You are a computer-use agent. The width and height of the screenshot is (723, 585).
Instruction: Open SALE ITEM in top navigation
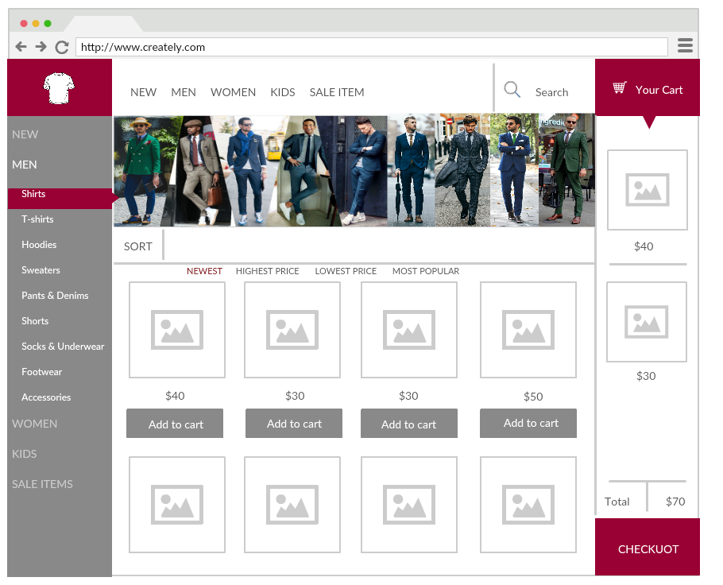tap(337, 92)
